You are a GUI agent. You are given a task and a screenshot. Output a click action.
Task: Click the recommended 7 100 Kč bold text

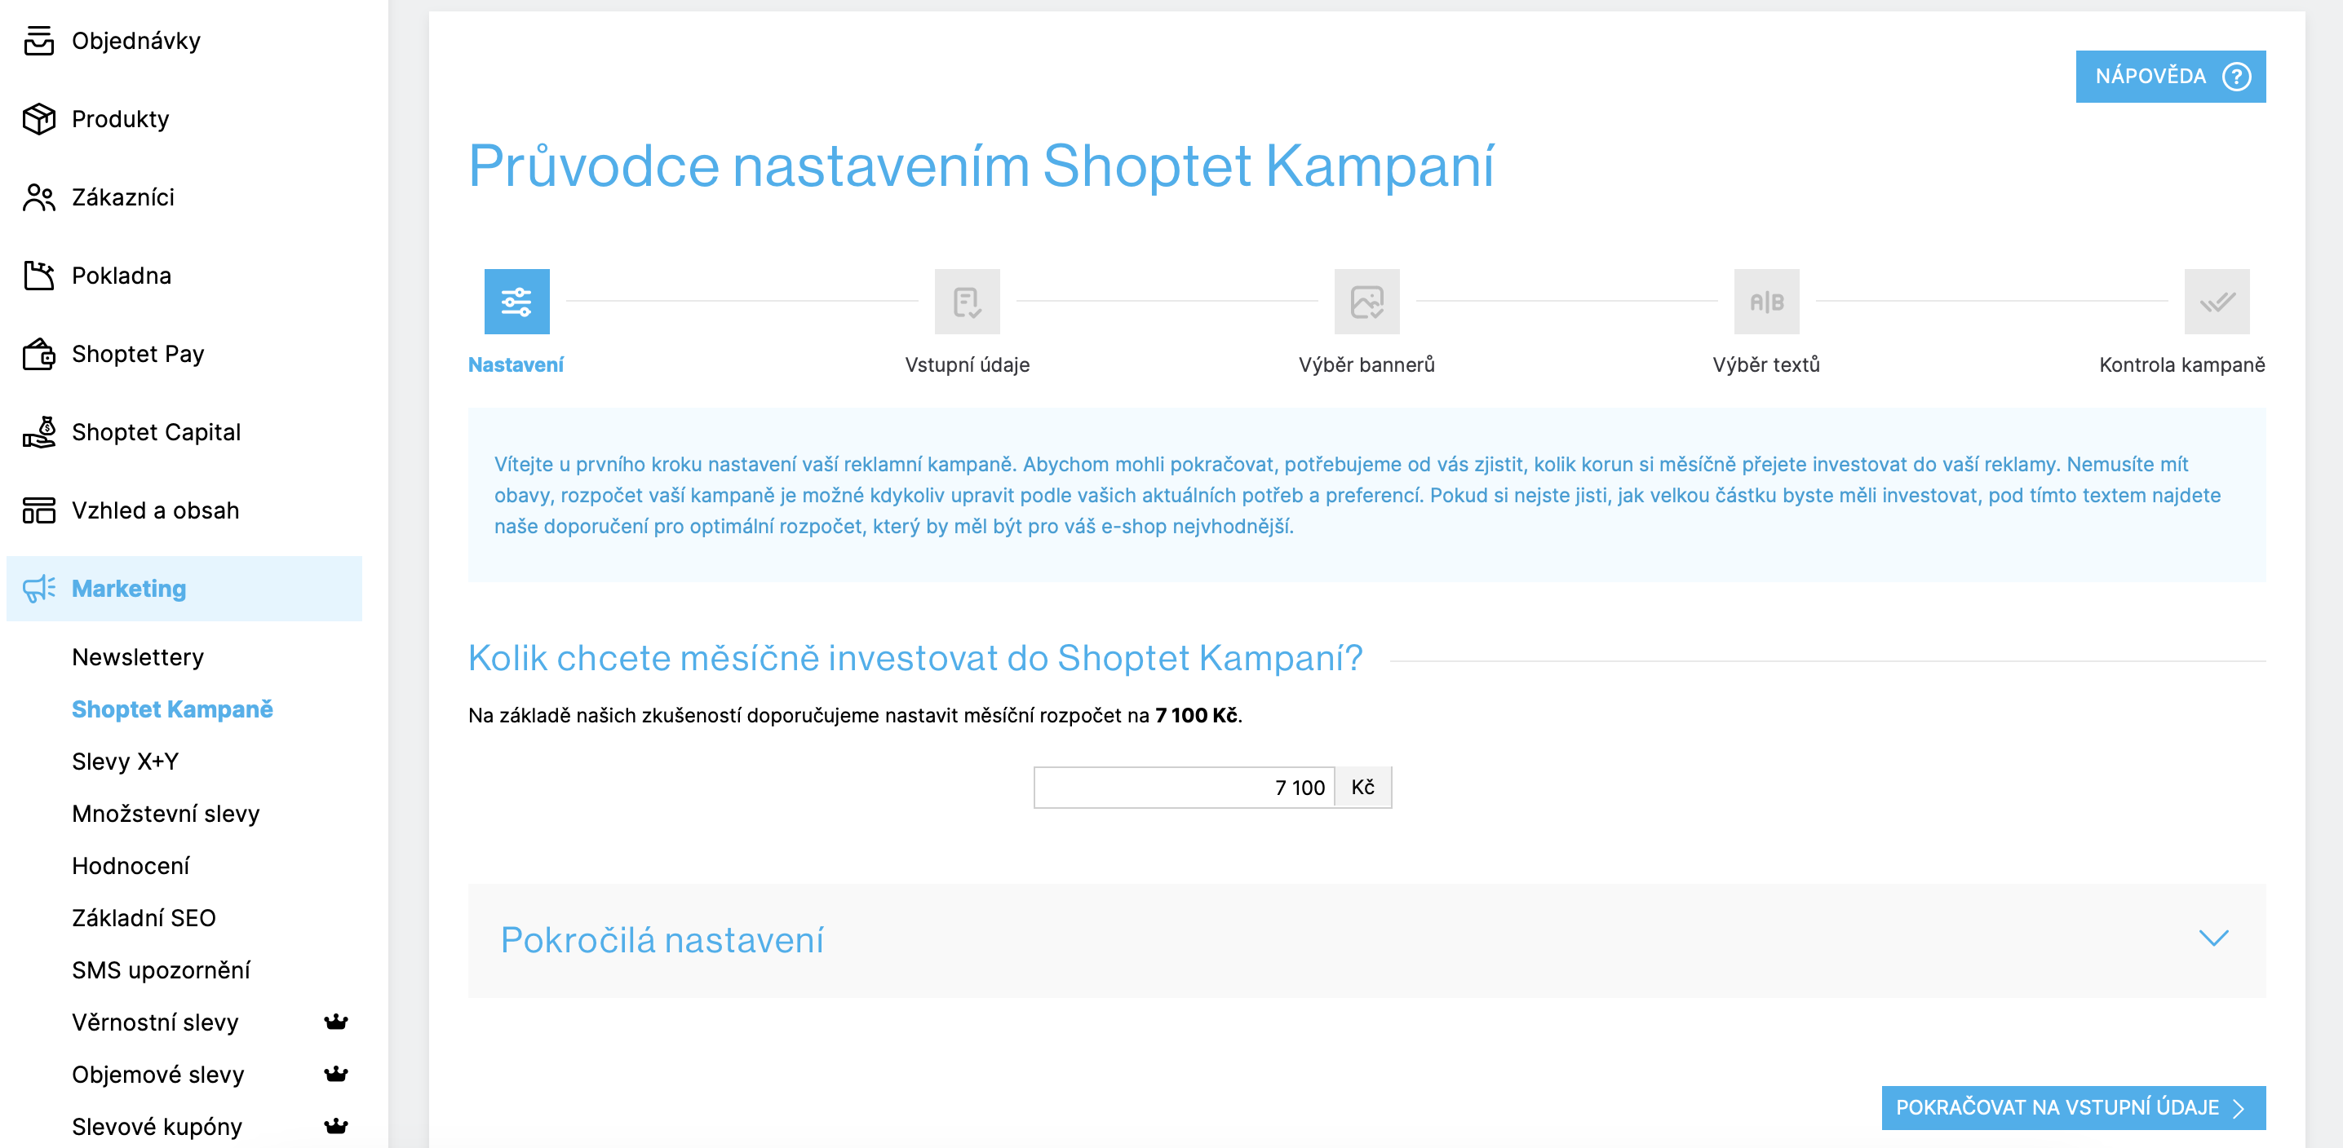click(1196, 715)
